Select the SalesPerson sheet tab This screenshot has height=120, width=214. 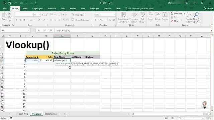(51, 114)
